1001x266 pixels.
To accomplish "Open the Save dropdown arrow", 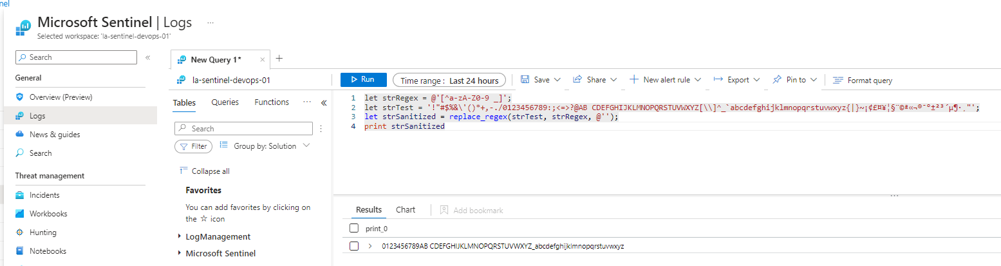I will pos(557,80).
